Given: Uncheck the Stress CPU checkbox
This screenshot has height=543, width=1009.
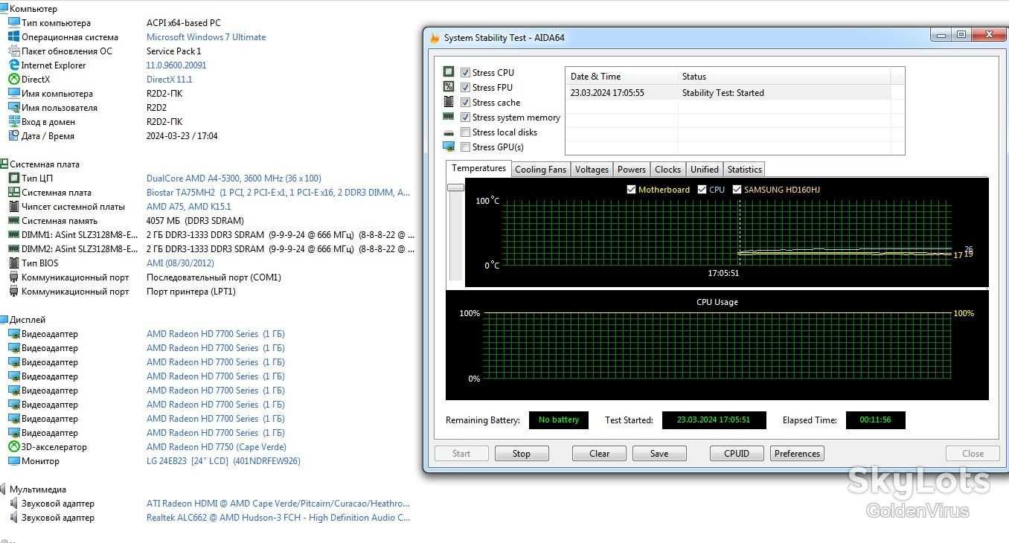Looking at the screenshot, I should click(x=465, y=73).
